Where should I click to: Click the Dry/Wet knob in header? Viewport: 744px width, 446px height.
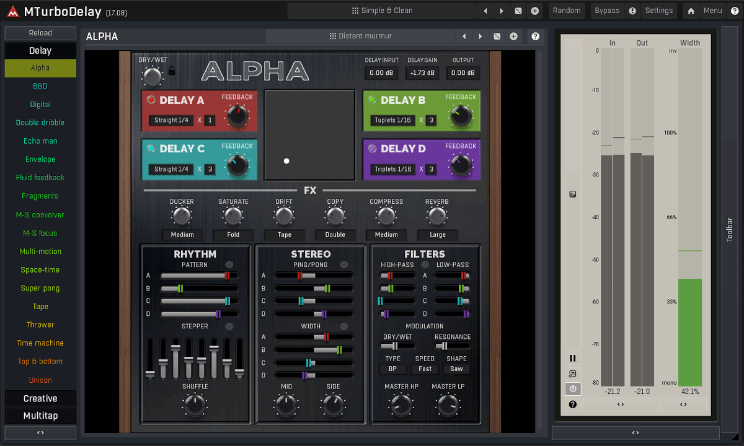coord(152,76)
